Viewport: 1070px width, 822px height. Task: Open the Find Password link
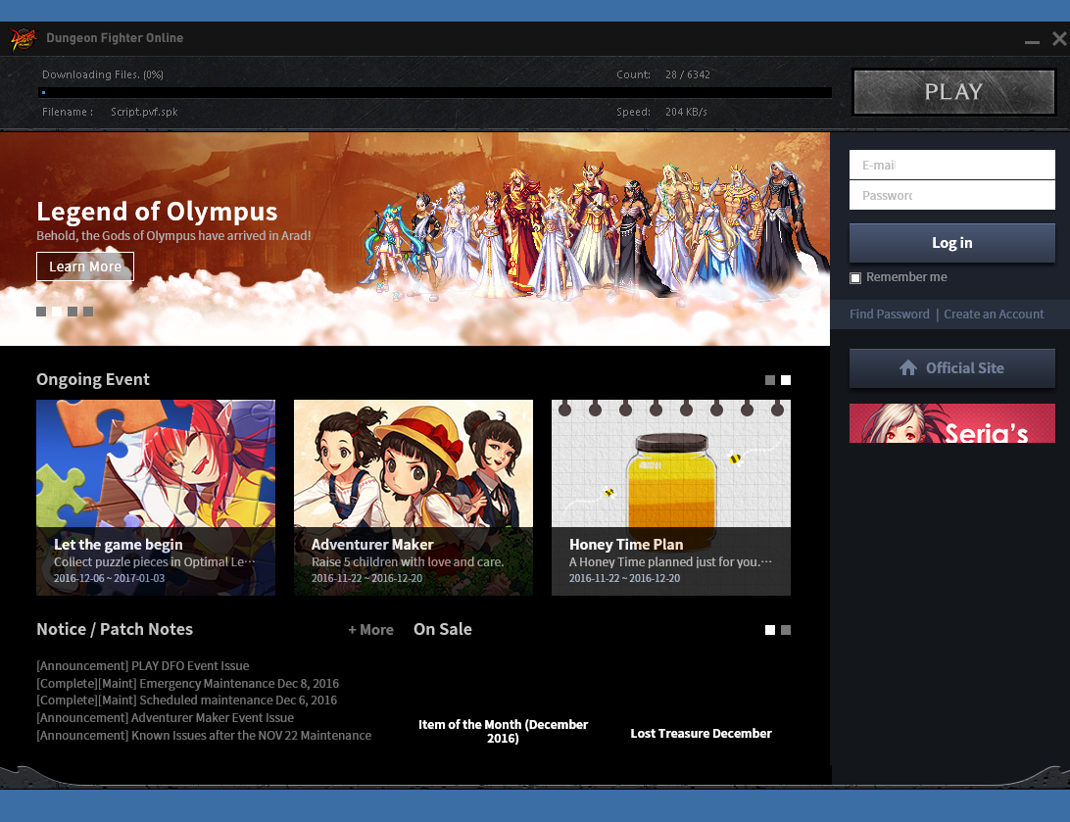click(889, 314)
